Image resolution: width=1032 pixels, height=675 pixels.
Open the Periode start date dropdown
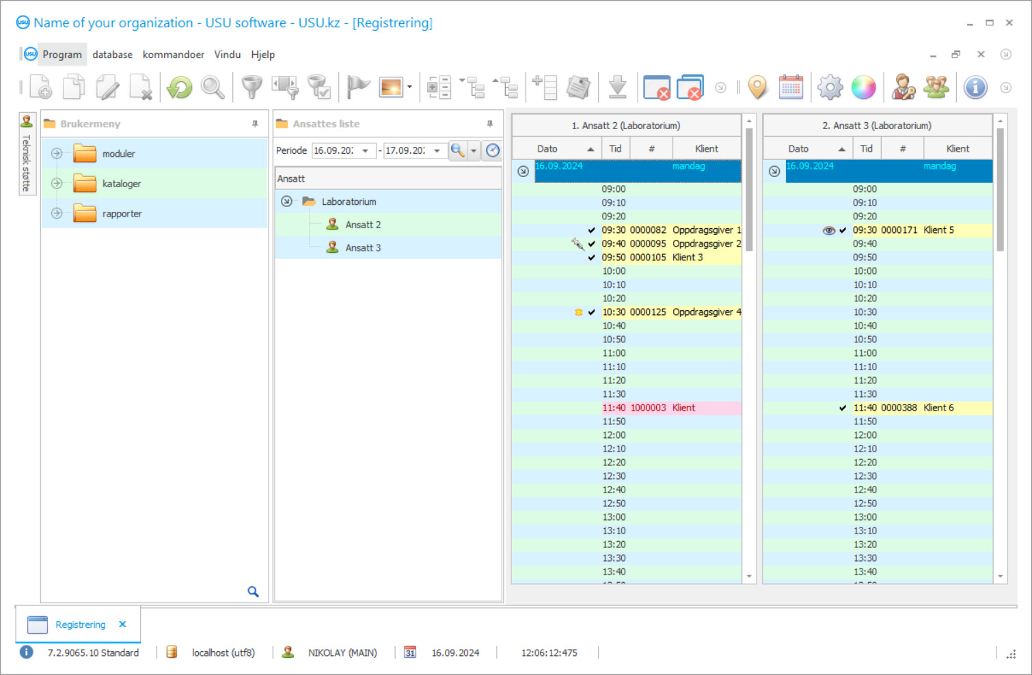[366, 151]
